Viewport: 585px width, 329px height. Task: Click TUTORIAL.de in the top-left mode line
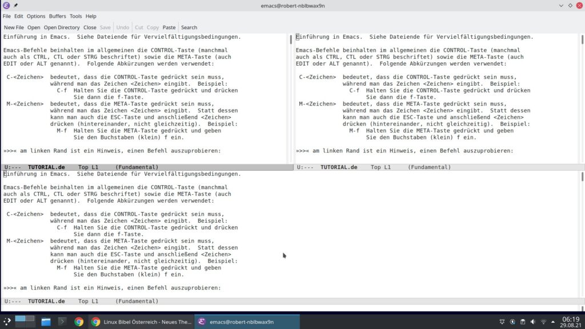46,167
